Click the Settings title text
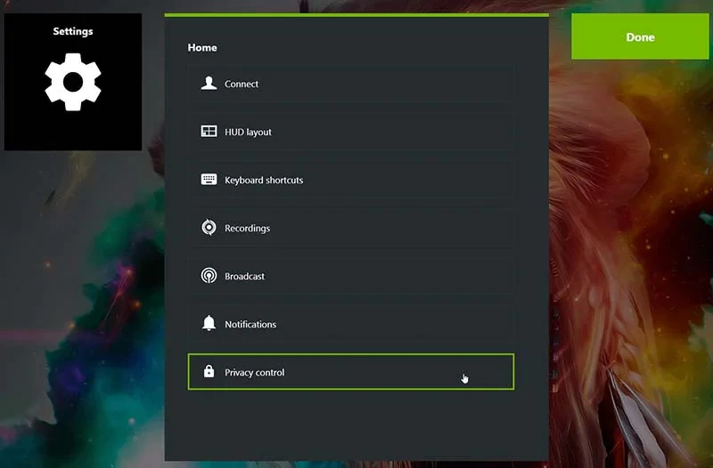Screen dimensions: 713x468 click(73, 31)
